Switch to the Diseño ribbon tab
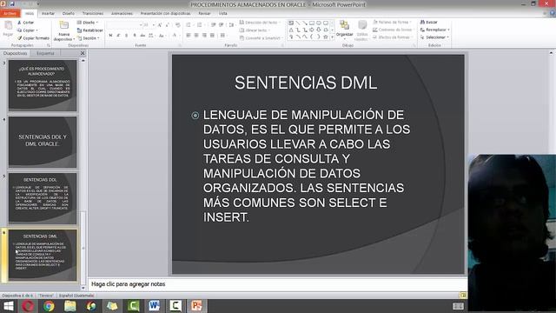 (x=69, y=14)
